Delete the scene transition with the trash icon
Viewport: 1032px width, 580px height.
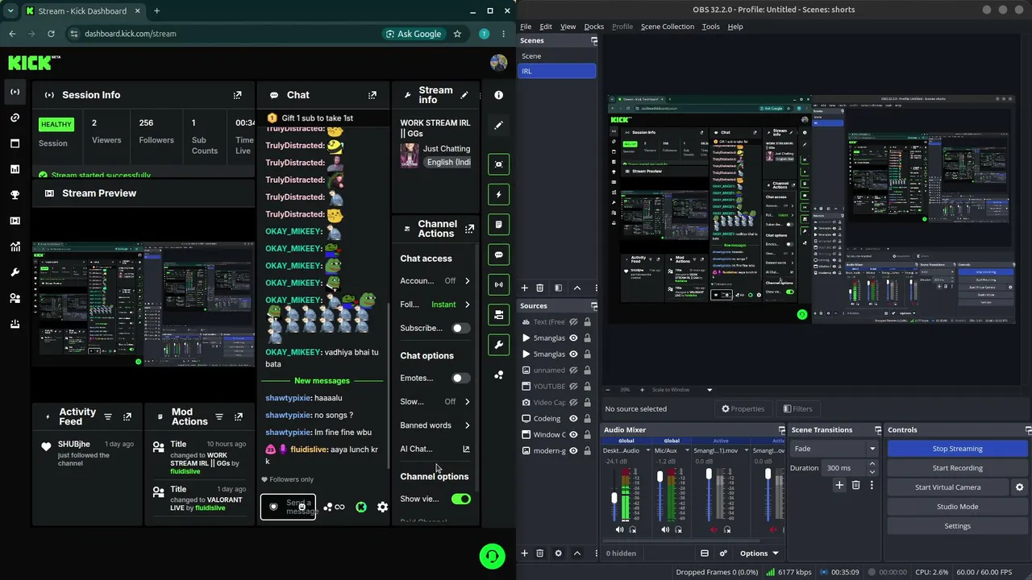pyautogui.click(x=855, y=485)
